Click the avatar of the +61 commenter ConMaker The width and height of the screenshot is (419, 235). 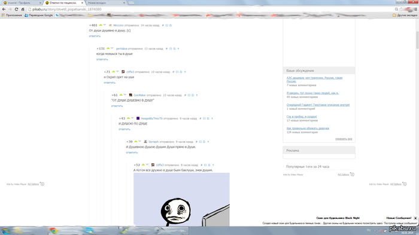130,95
